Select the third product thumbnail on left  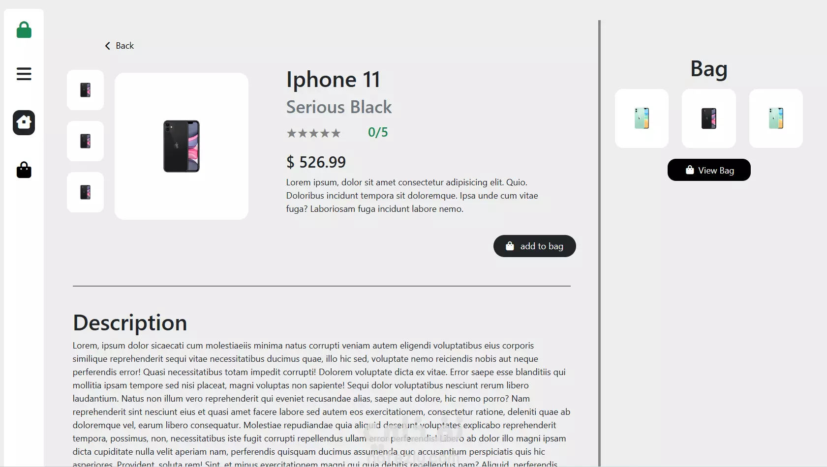(x=85, y=192)
